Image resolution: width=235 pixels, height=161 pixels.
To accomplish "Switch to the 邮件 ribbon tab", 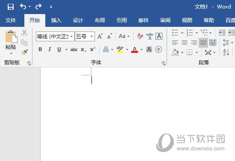I will click(144, 20).
